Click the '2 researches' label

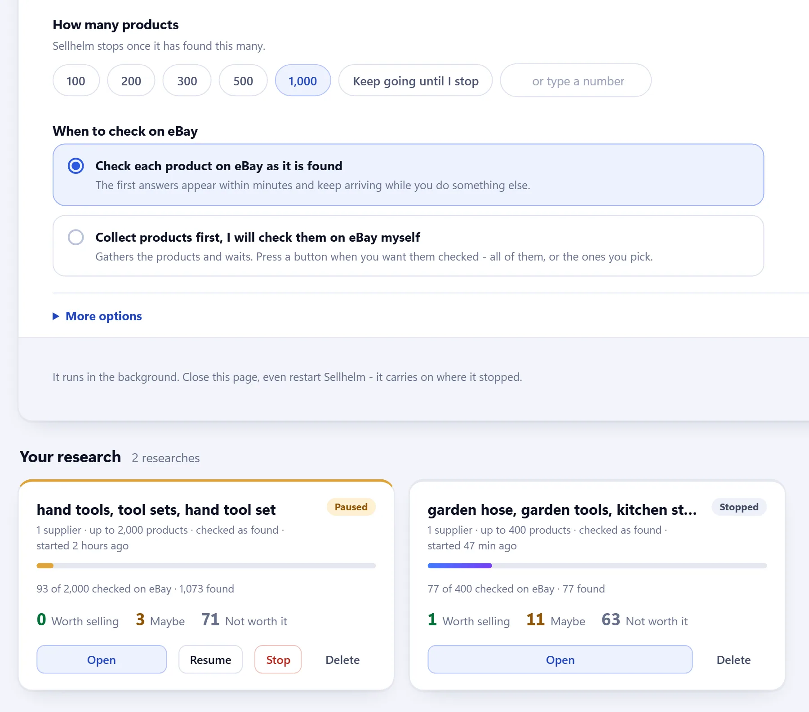(166, 458)
